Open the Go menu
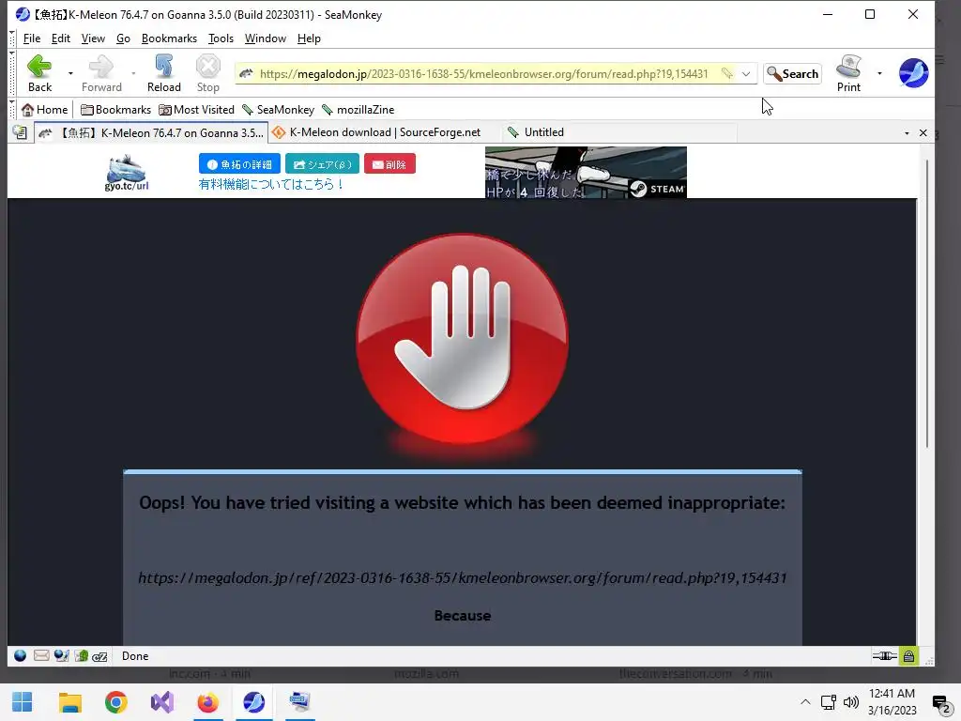 point(123,38)
